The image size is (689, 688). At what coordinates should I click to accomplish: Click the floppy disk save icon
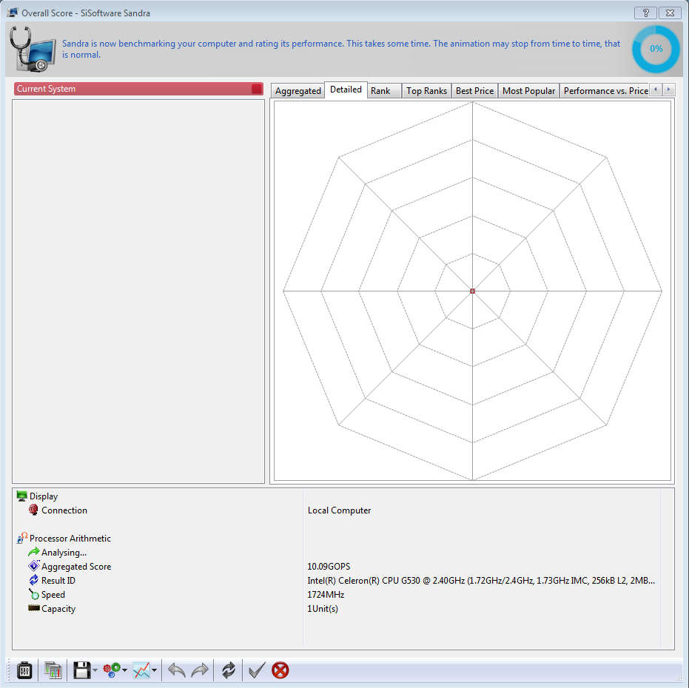pyautogui.click(x=81, y=670)
